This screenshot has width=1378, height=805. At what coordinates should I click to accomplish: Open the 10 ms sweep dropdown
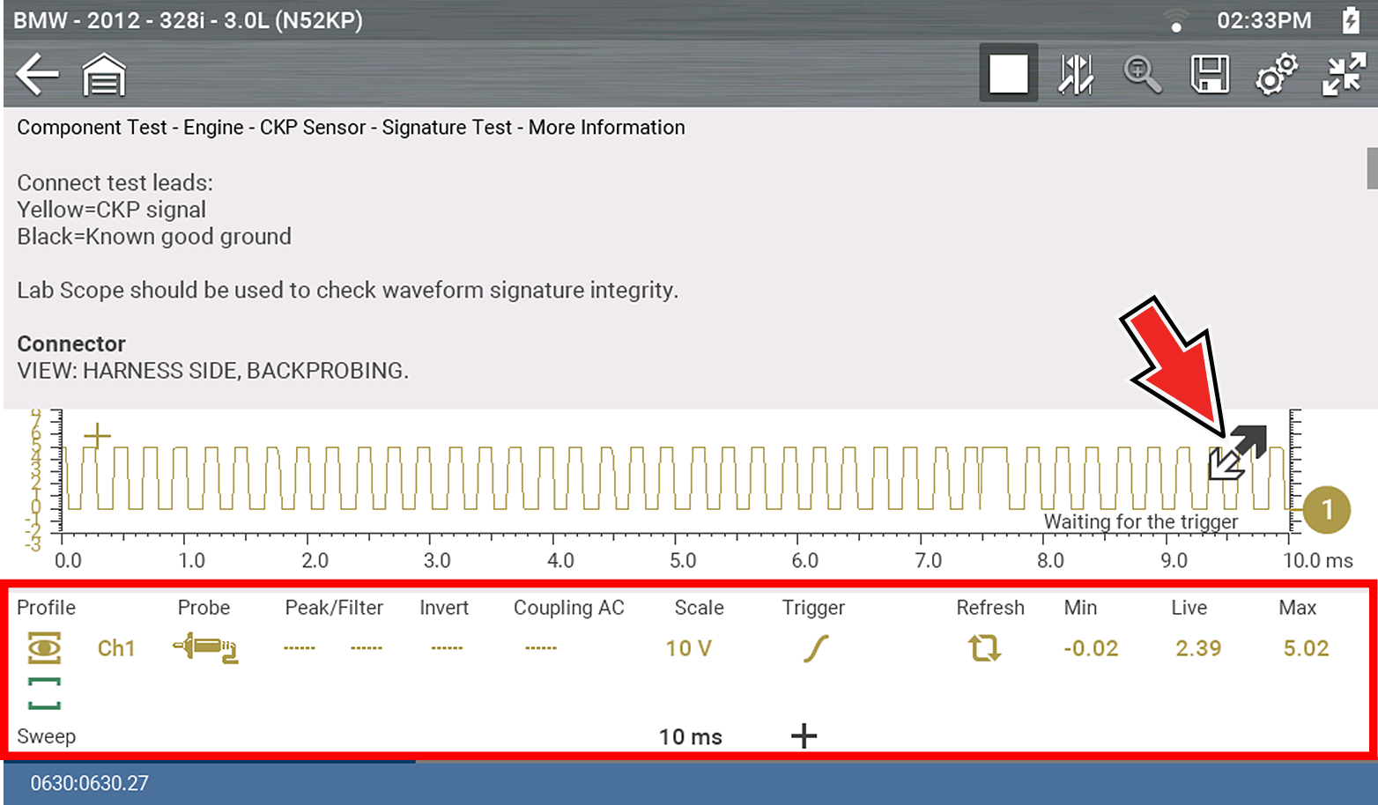(x=690, y=737)
